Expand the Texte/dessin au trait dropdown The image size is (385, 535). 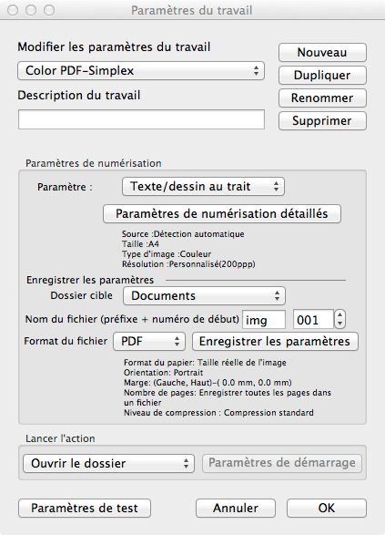(203, 186)
